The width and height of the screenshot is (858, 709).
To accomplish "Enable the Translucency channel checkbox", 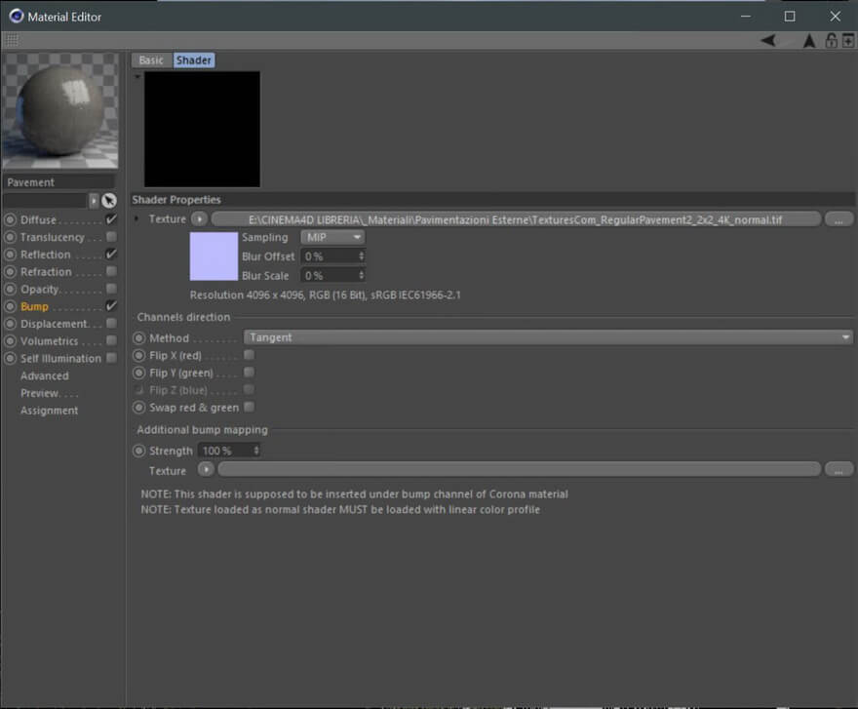I will (x=111, y=237).
